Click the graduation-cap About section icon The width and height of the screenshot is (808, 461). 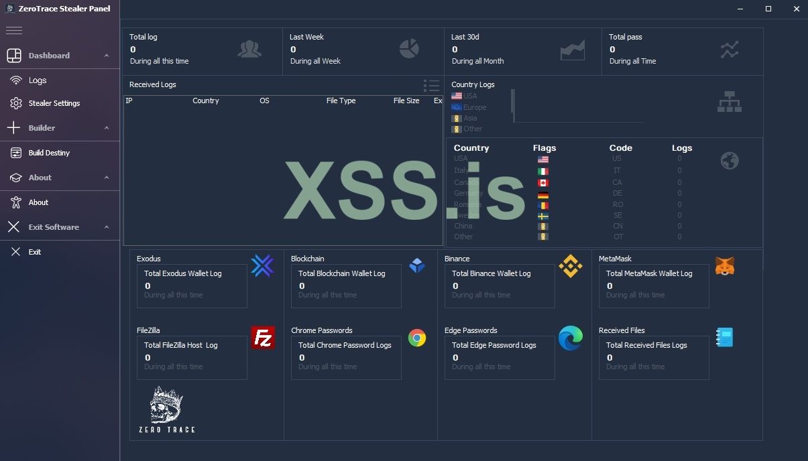click(15, 178)
